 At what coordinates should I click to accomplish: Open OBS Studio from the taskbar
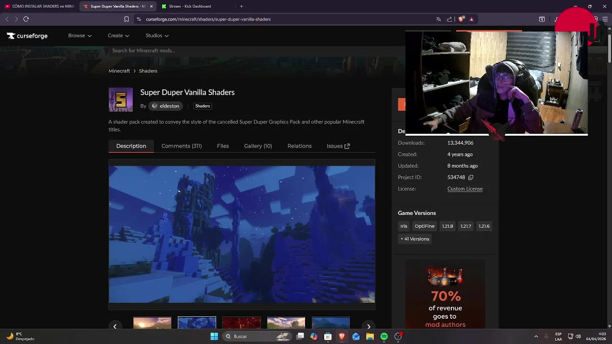pos(398,336)
